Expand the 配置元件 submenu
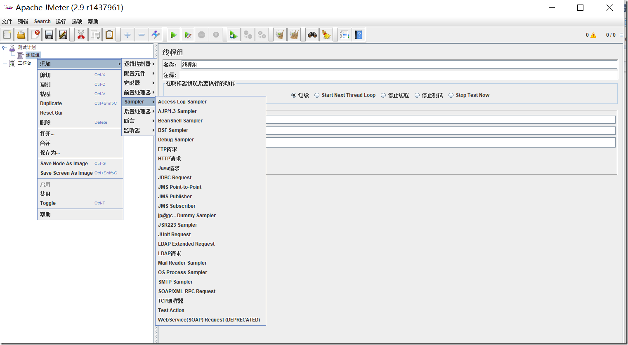This screenshot has width=628, height=345. 139,73
